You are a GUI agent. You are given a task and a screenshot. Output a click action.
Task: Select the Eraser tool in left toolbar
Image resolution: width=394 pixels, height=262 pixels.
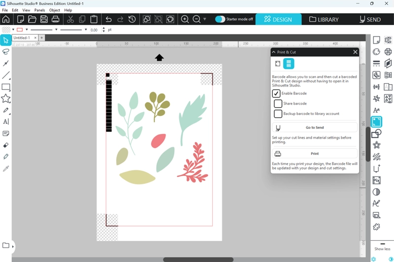point(6,145)
